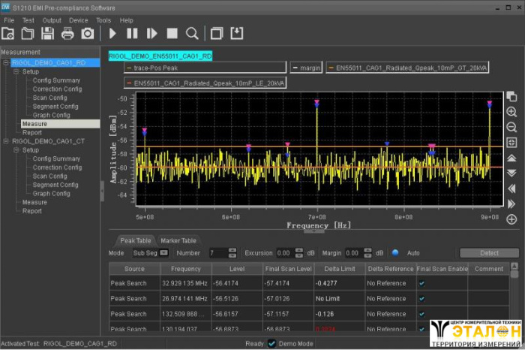Uncheck Final Scan Enable for 132.509868 row
The image size is (525, 350).
[x=421, y=314]
